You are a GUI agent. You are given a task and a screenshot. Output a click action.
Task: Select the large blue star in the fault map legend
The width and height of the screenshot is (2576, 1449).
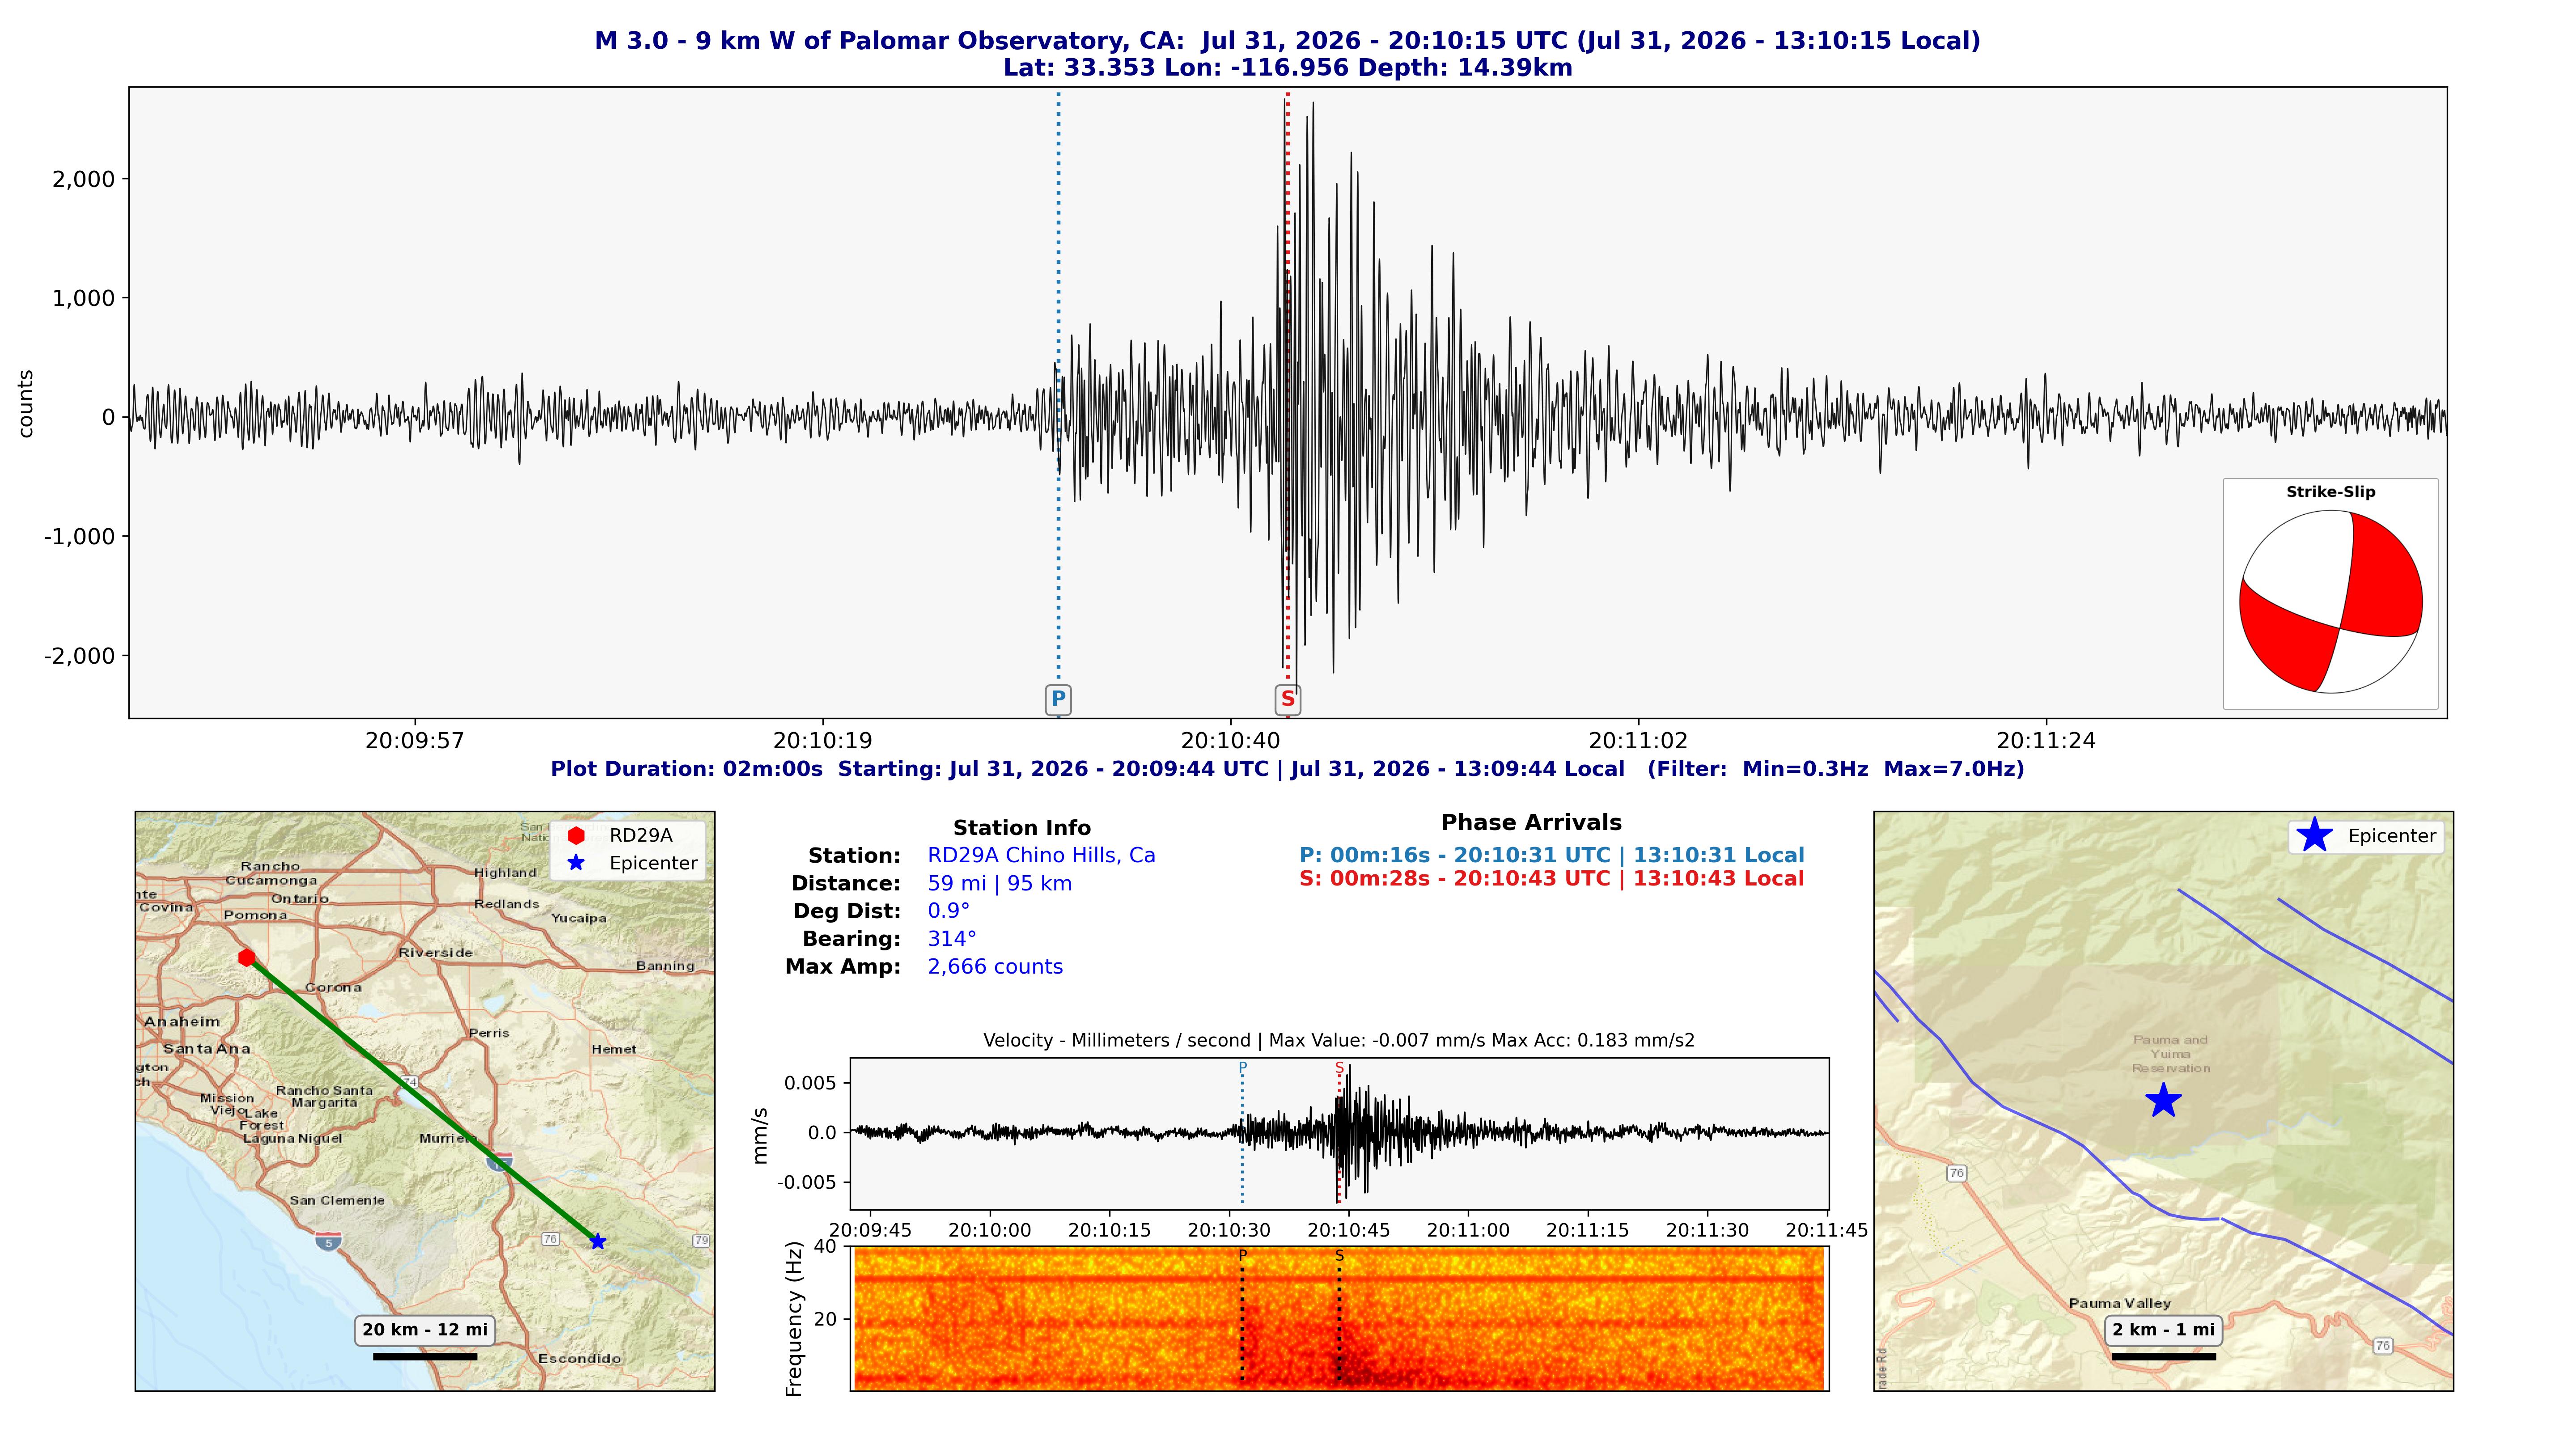click(x=2315, y=835)
